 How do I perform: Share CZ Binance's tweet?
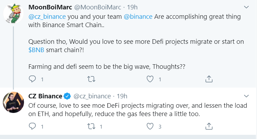point(209,126)
